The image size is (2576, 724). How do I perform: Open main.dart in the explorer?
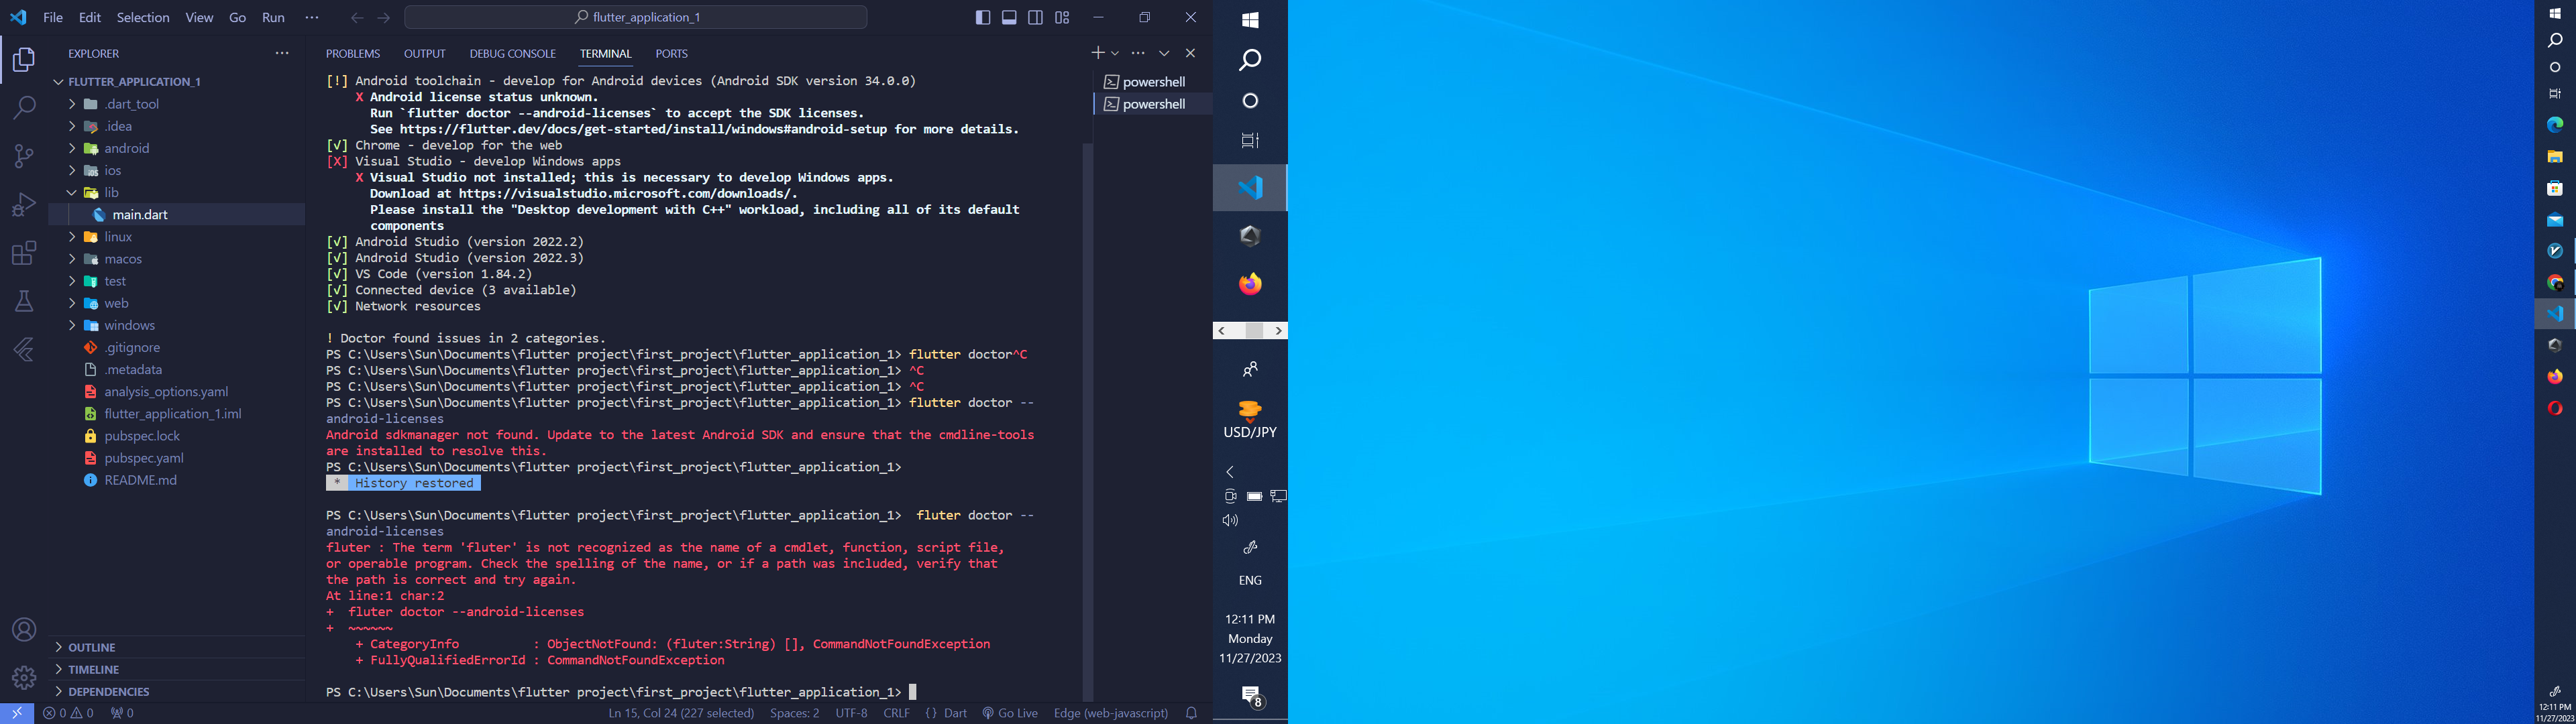140,215
